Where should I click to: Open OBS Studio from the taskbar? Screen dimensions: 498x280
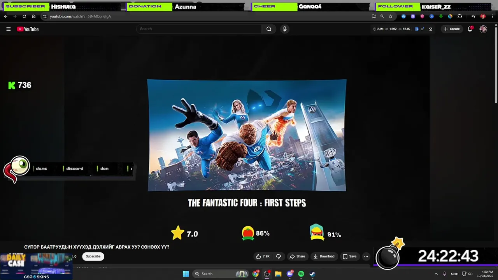click(x=267, y=274)
